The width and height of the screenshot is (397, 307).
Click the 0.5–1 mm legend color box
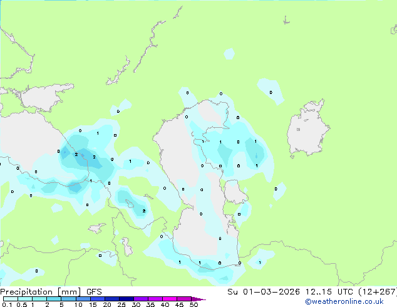point(25,299)
